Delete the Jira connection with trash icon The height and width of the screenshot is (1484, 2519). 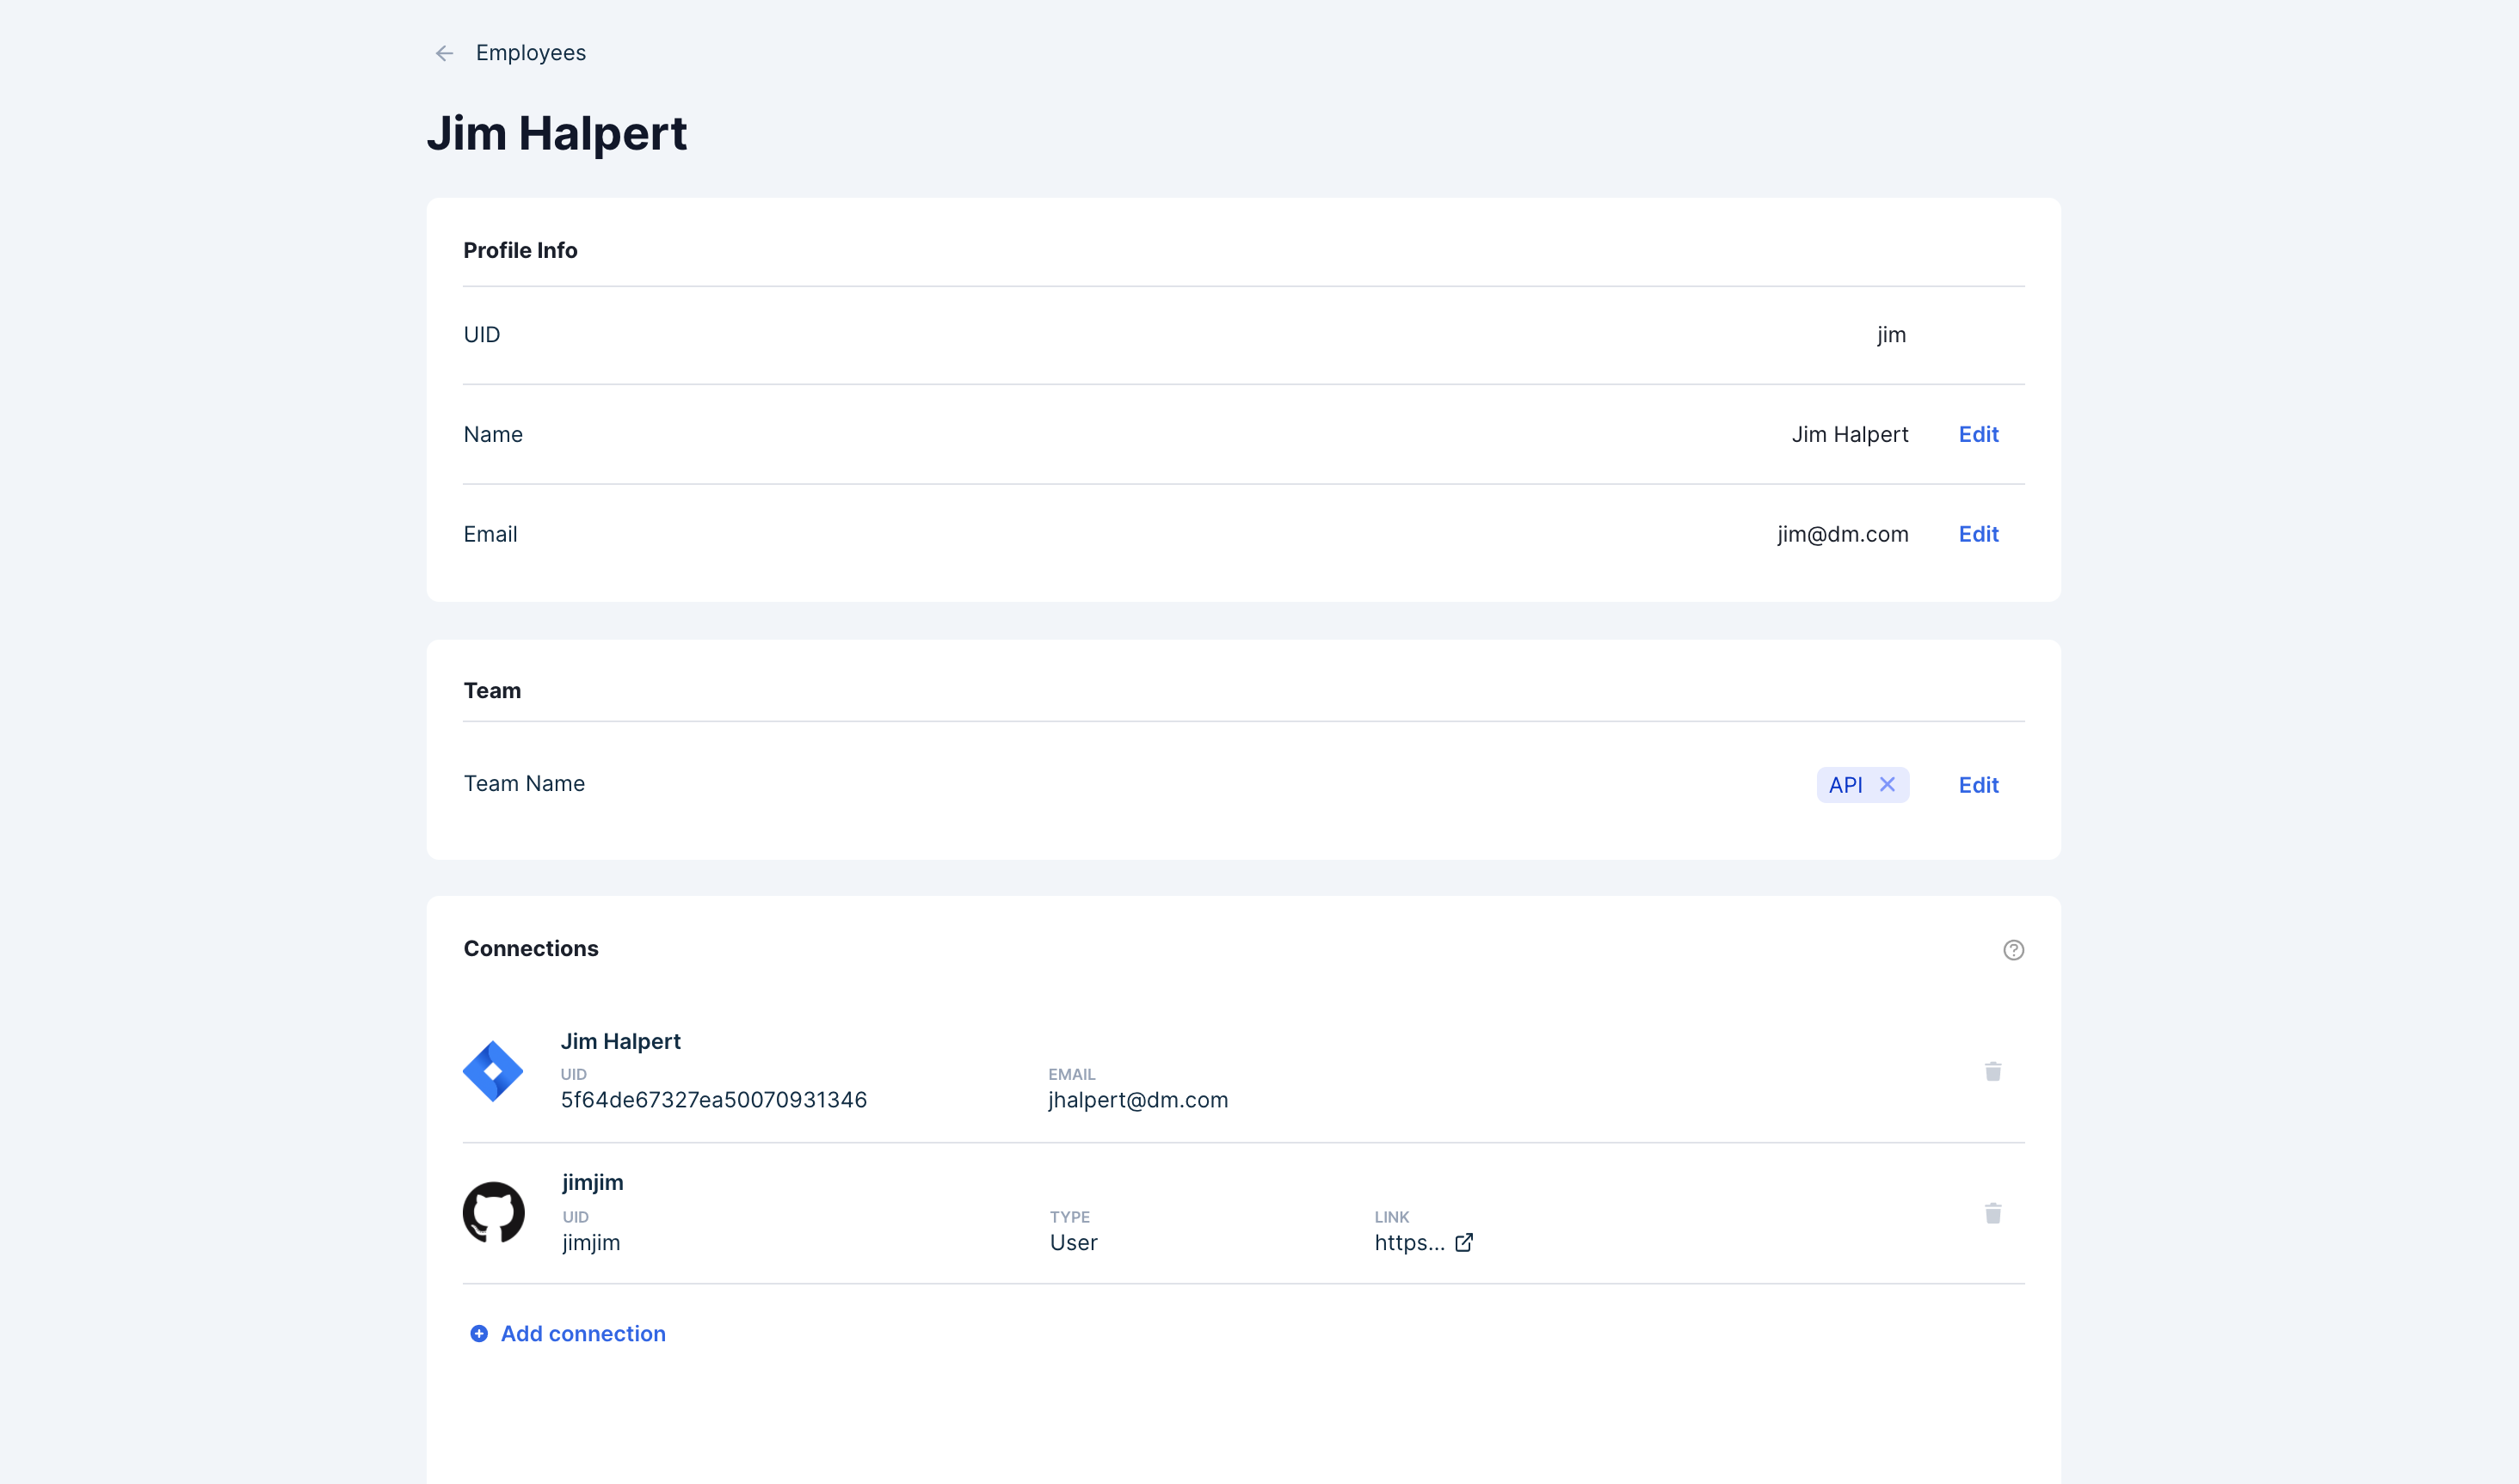pyautogui.click(x=1992, y=1072)
